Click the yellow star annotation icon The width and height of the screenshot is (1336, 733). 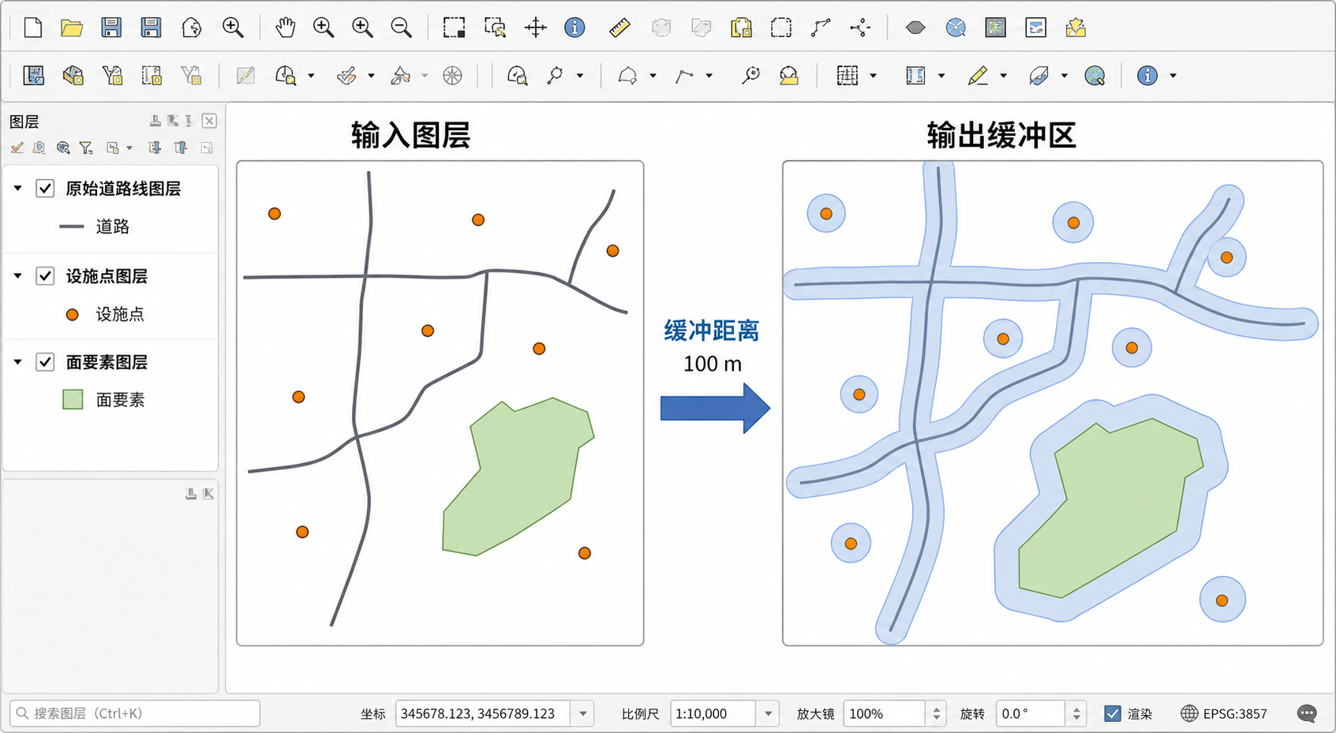click(1076, 28)
